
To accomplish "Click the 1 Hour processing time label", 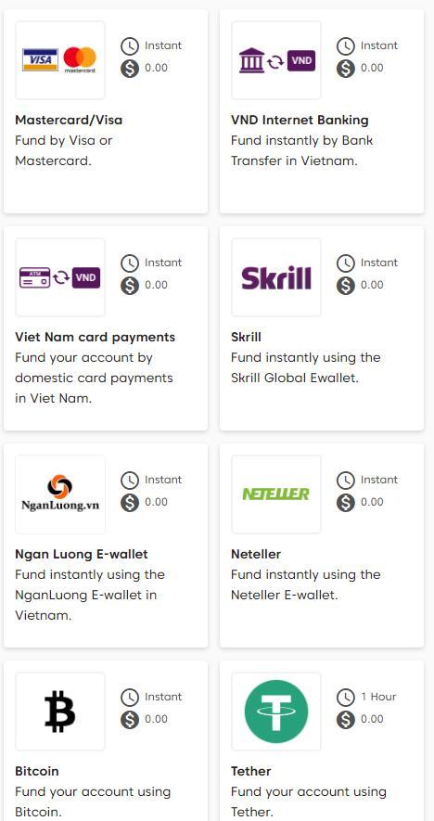I will coord(378,697).
